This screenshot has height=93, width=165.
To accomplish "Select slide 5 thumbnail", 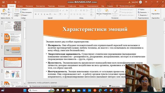I will coord(13,38).
